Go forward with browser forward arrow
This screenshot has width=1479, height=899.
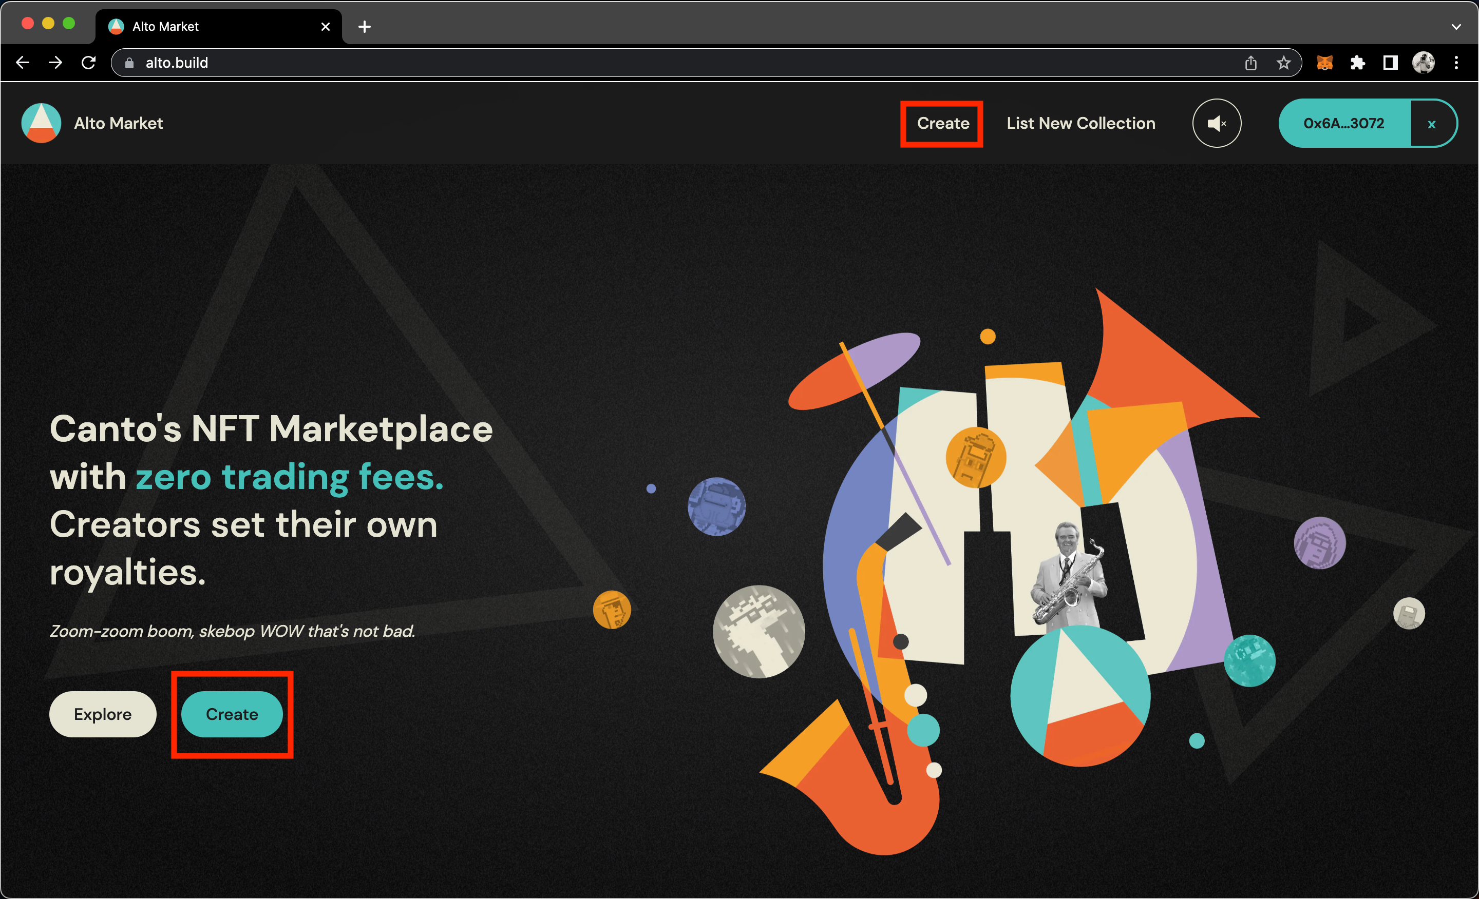point(56,63)
